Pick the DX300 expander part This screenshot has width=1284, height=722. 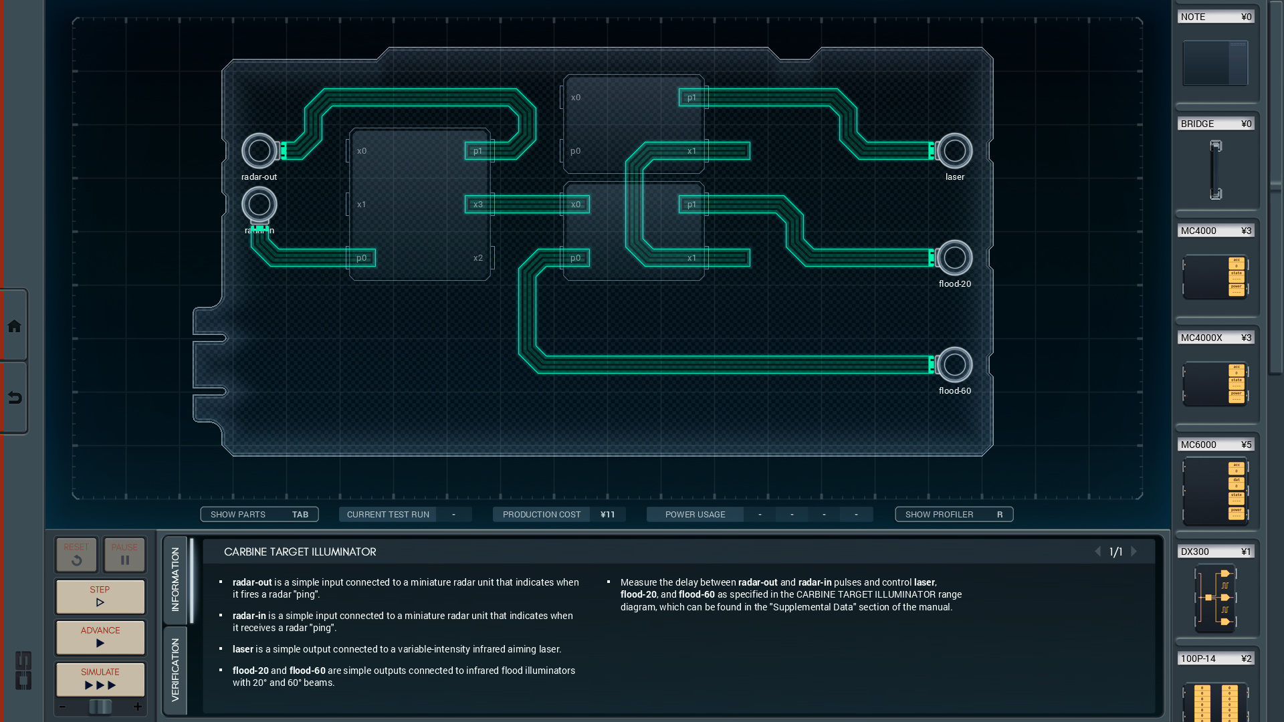[x=1215, y=597]
